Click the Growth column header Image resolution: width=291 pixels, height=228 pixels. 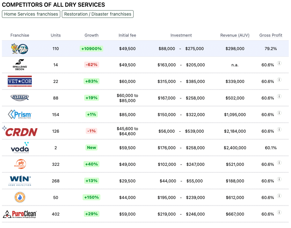point(91,35)
